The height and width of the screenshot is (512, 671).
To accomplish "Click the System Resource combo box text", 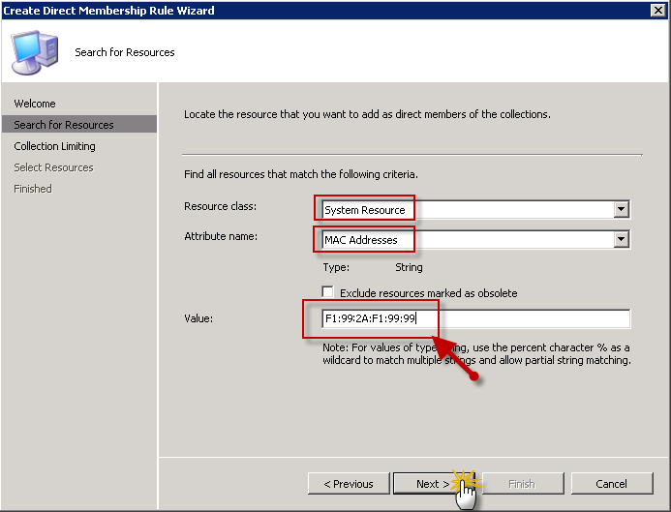I will coord(365,210).
